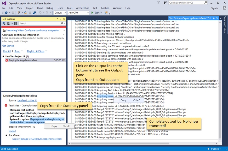Click the Publish up-arrow icon in status bar
This screenshot has height=151, width=228.
[208, 149]
